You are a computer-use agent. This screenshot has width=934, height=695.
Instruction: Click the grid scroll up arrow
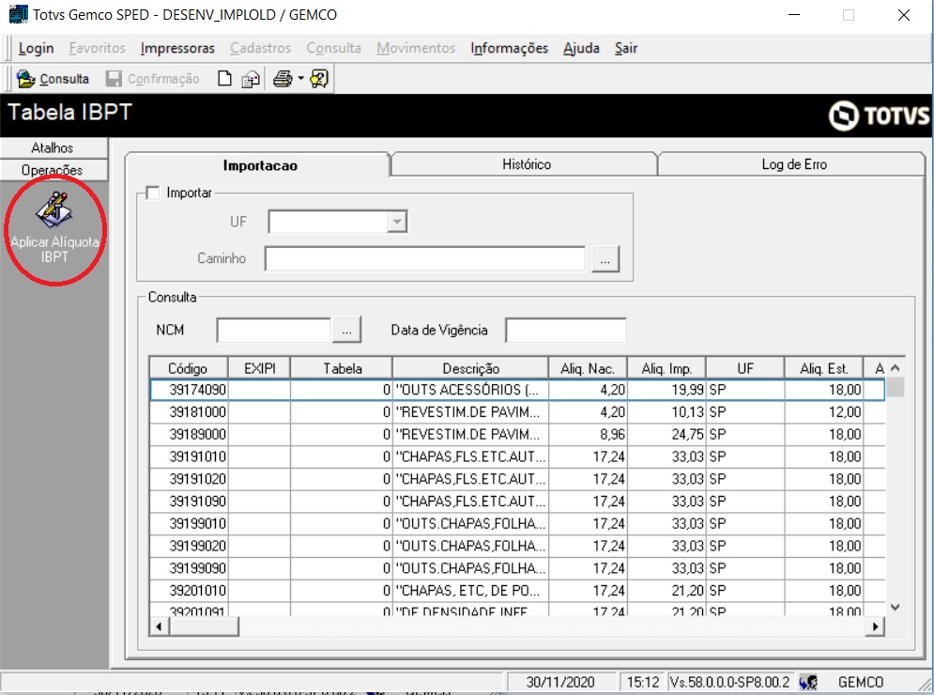tap(895, 368)
